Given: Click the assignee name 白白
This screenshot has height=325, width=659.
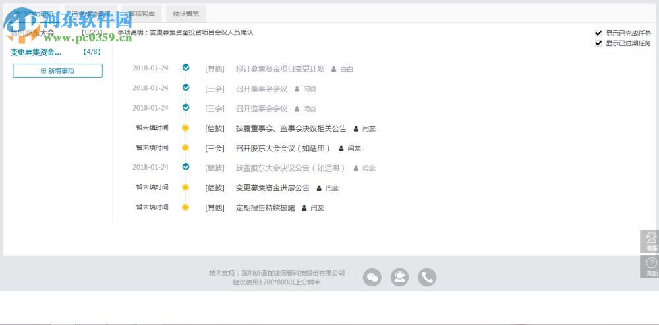Looking at the screenshot, I should coord(347,69).
